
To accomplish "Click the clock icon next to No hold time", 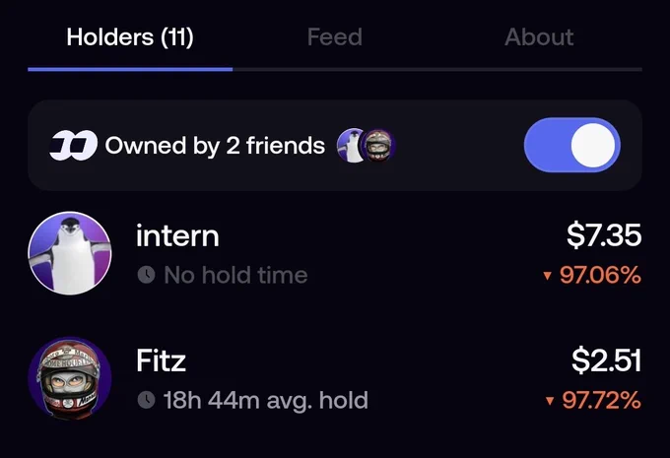I will click(146, 275).
